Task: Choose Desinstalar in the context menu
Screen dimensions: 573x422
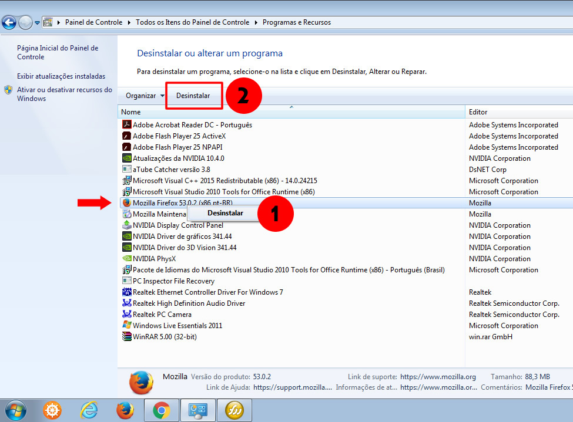Action: point(225,213)
